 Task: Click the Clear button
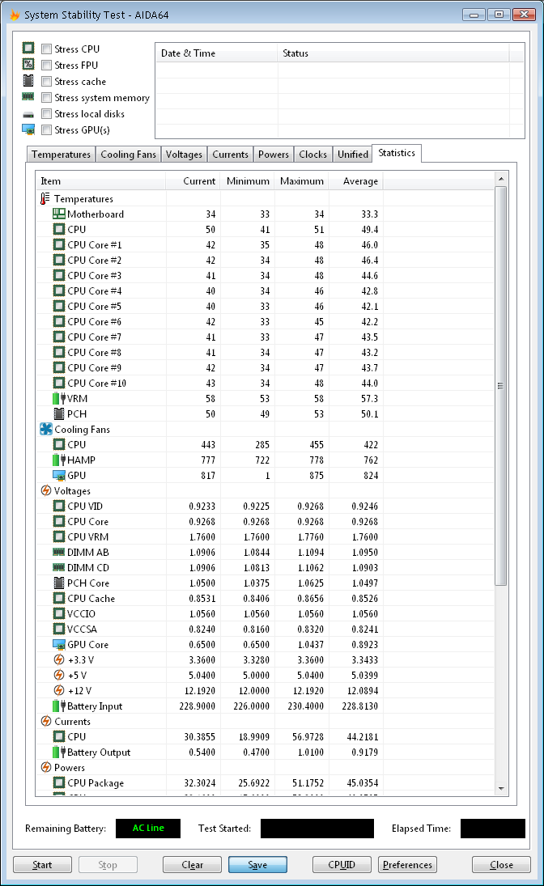coord(193,864)
